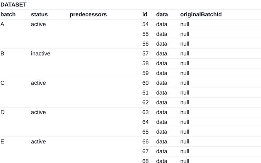Image resolution: width=261 pixels, height=163 pixels.
Task: Click the DATASET title
Action: pyautogui.click(x=13, y=4)
